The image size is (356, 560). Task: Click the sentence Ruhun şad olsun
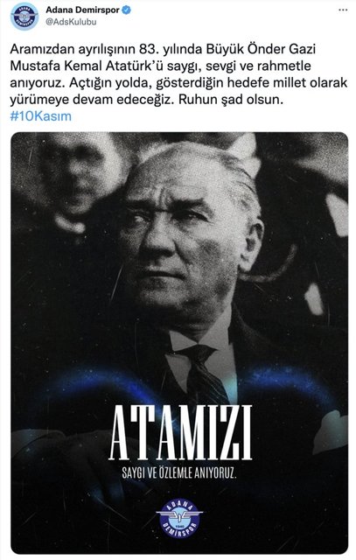pos(231,99)
